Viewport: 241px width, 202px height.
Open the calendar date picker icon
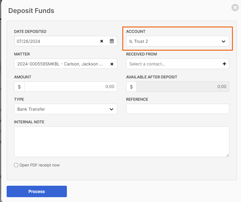coord(112,41)
